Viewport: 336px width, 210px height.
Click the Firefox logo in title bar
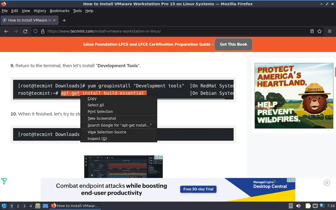(x=3, y=4)
